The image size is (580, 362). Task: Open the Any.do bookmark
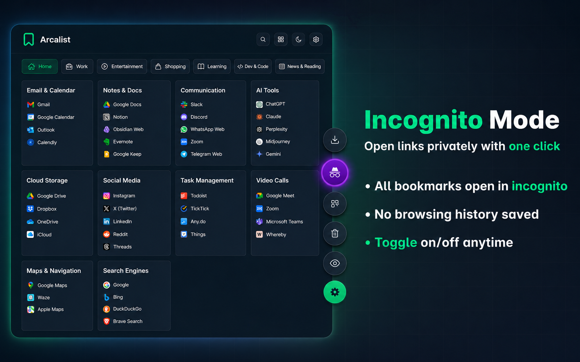193,222
